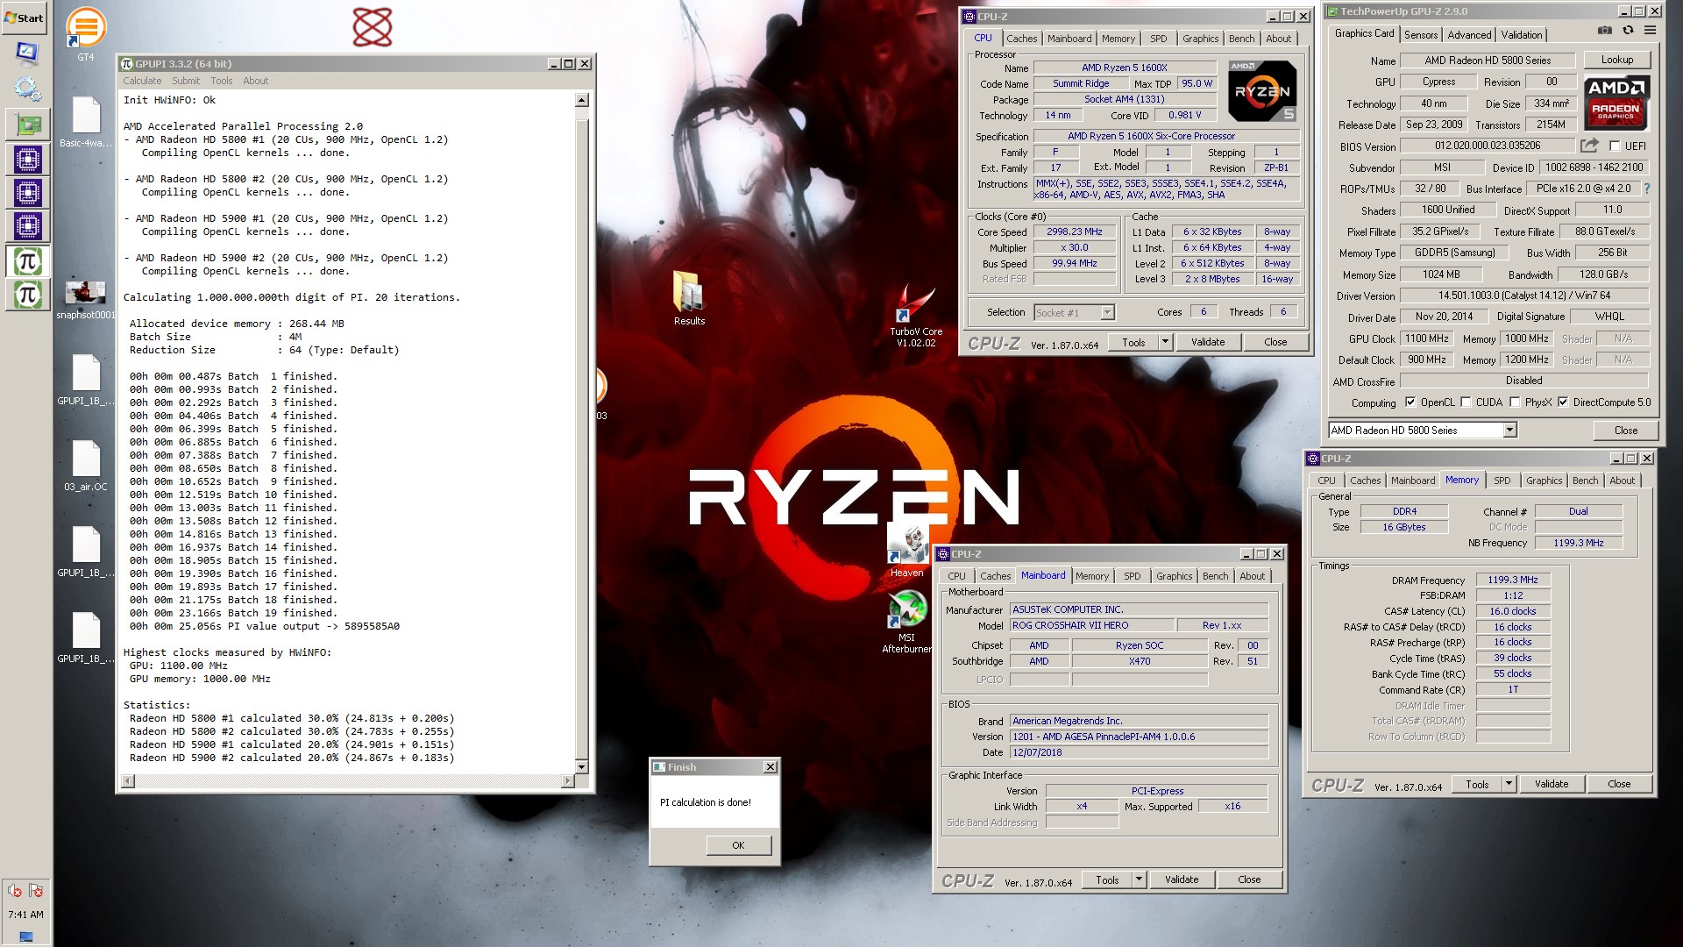Open the GPU-Z hamburger menu
This screenshot has width=1683, height=947.
pos(1650,30)
